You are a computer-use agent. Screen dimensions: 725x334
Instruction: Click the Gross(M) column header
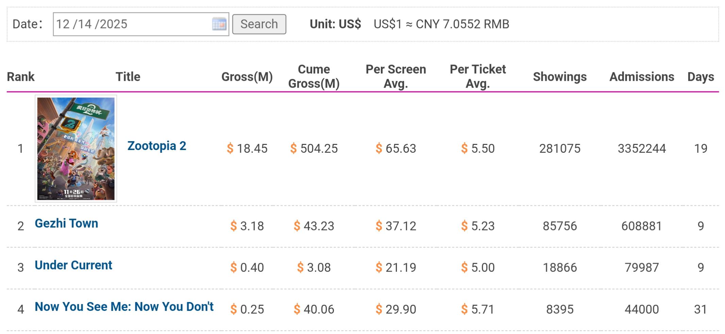click(247, 77)
